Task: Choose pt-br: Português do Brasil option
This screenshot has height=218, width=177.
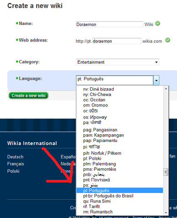Action: point(108,196)
